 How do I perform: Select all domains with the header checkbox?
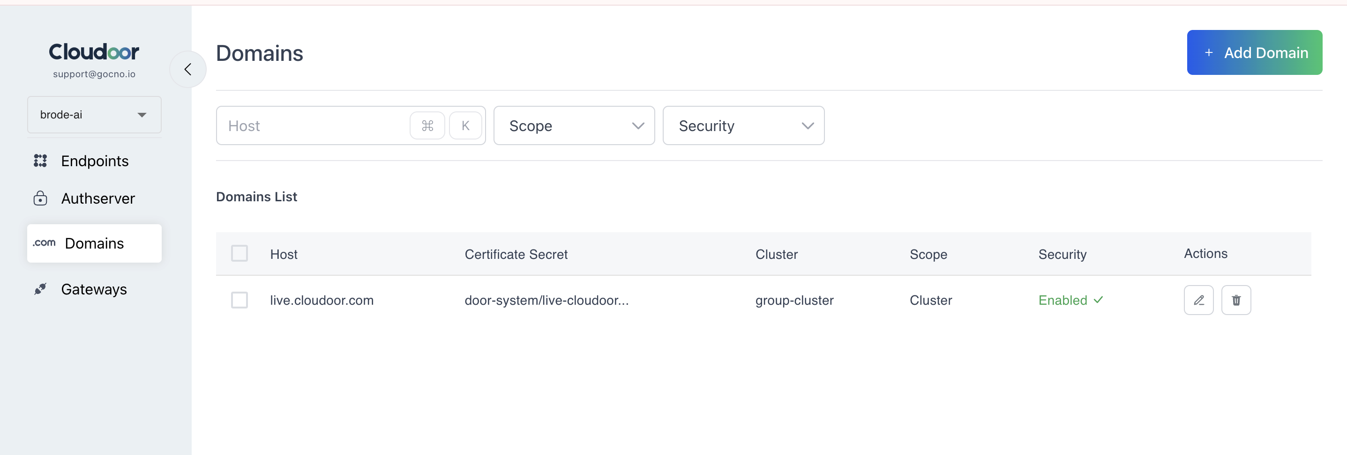click(x=239, y=253)
